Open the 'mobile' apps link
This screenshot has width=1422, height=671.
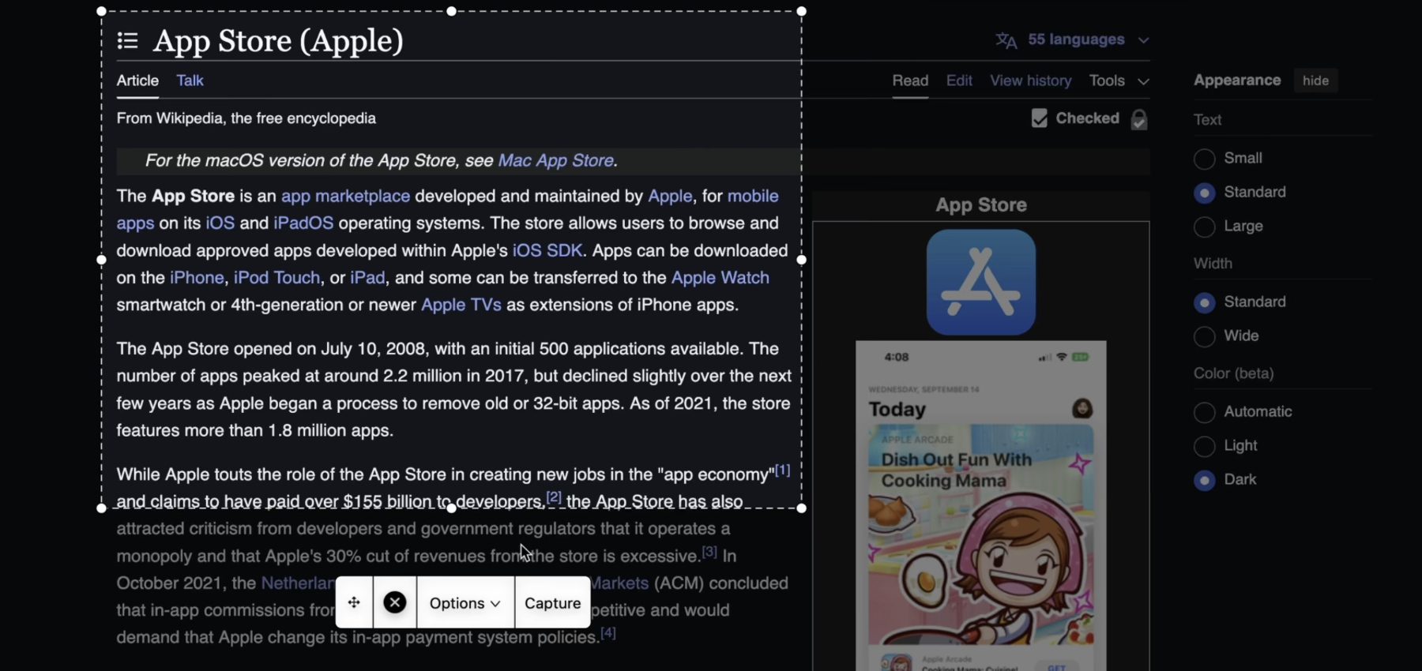753,196
